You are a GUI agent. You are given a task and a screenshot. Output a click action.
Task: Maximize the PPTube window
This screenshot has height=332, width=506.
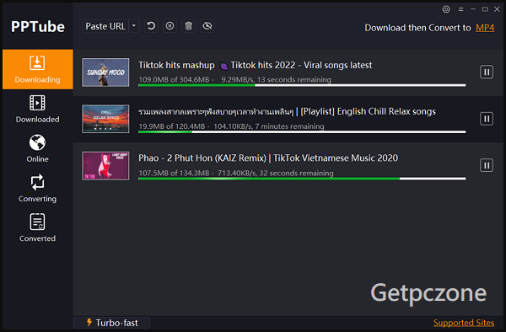tap(485, 9)
